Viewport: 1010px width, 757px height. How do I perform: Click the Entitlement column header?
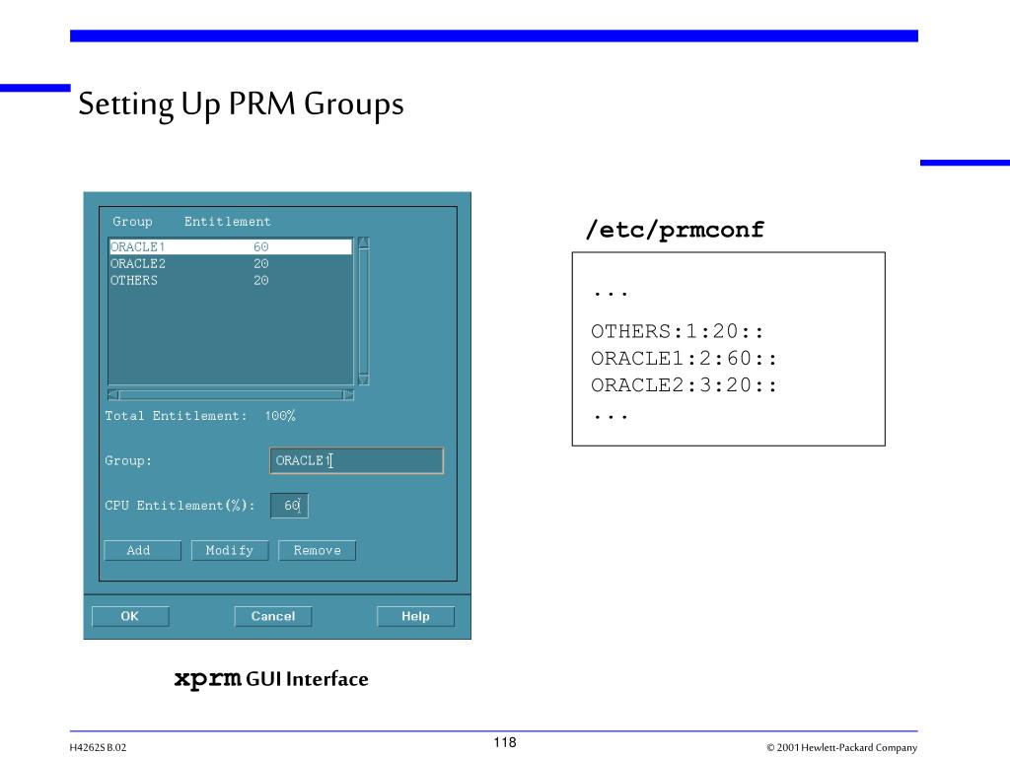pyautogui.click(x=228, y=222)
